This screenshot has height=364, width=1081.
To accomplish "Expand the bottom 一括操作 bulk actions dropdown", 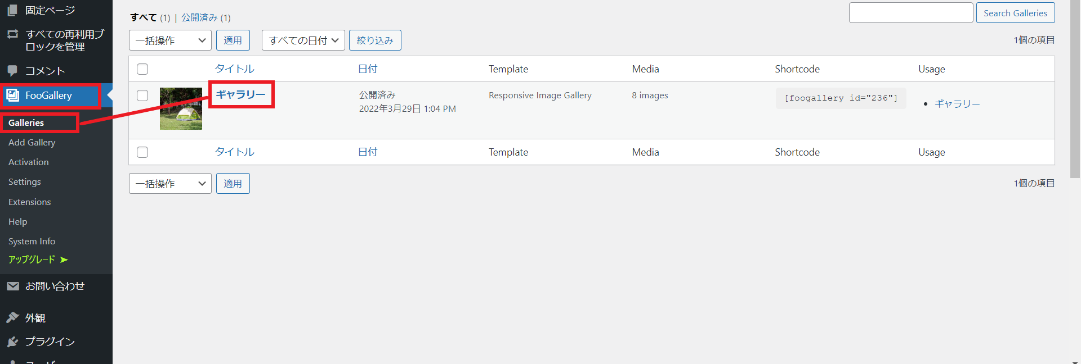I will tap(170, 184).
